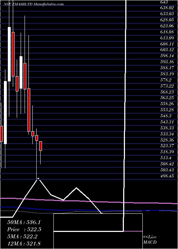Viewport: 178px width, 249px height.
Task: Click the 538.33 price axis label
Action: (167, 128)
